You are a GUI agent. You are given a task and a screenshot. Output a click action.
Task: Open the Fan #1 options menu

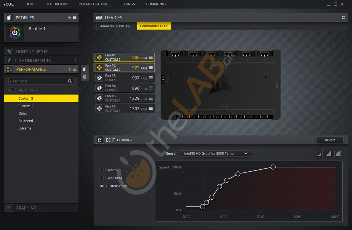coord(151,57)
